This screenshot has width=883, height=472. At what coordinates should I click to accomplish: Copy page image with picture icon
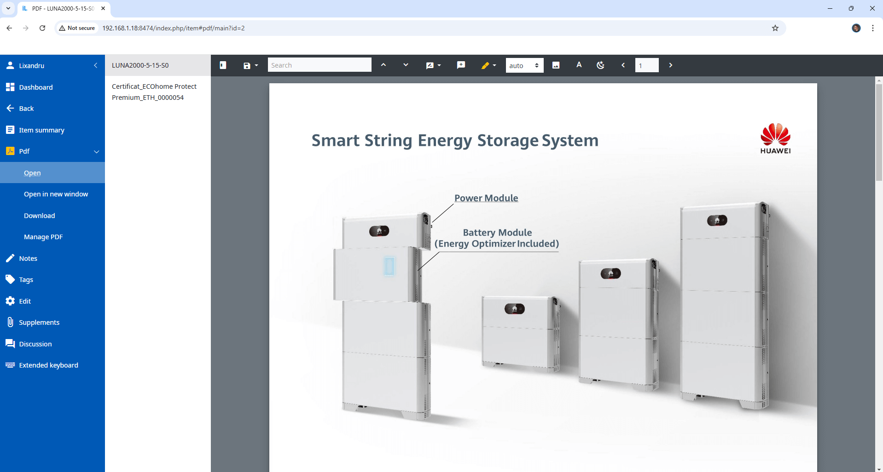(x=556, y=65)
